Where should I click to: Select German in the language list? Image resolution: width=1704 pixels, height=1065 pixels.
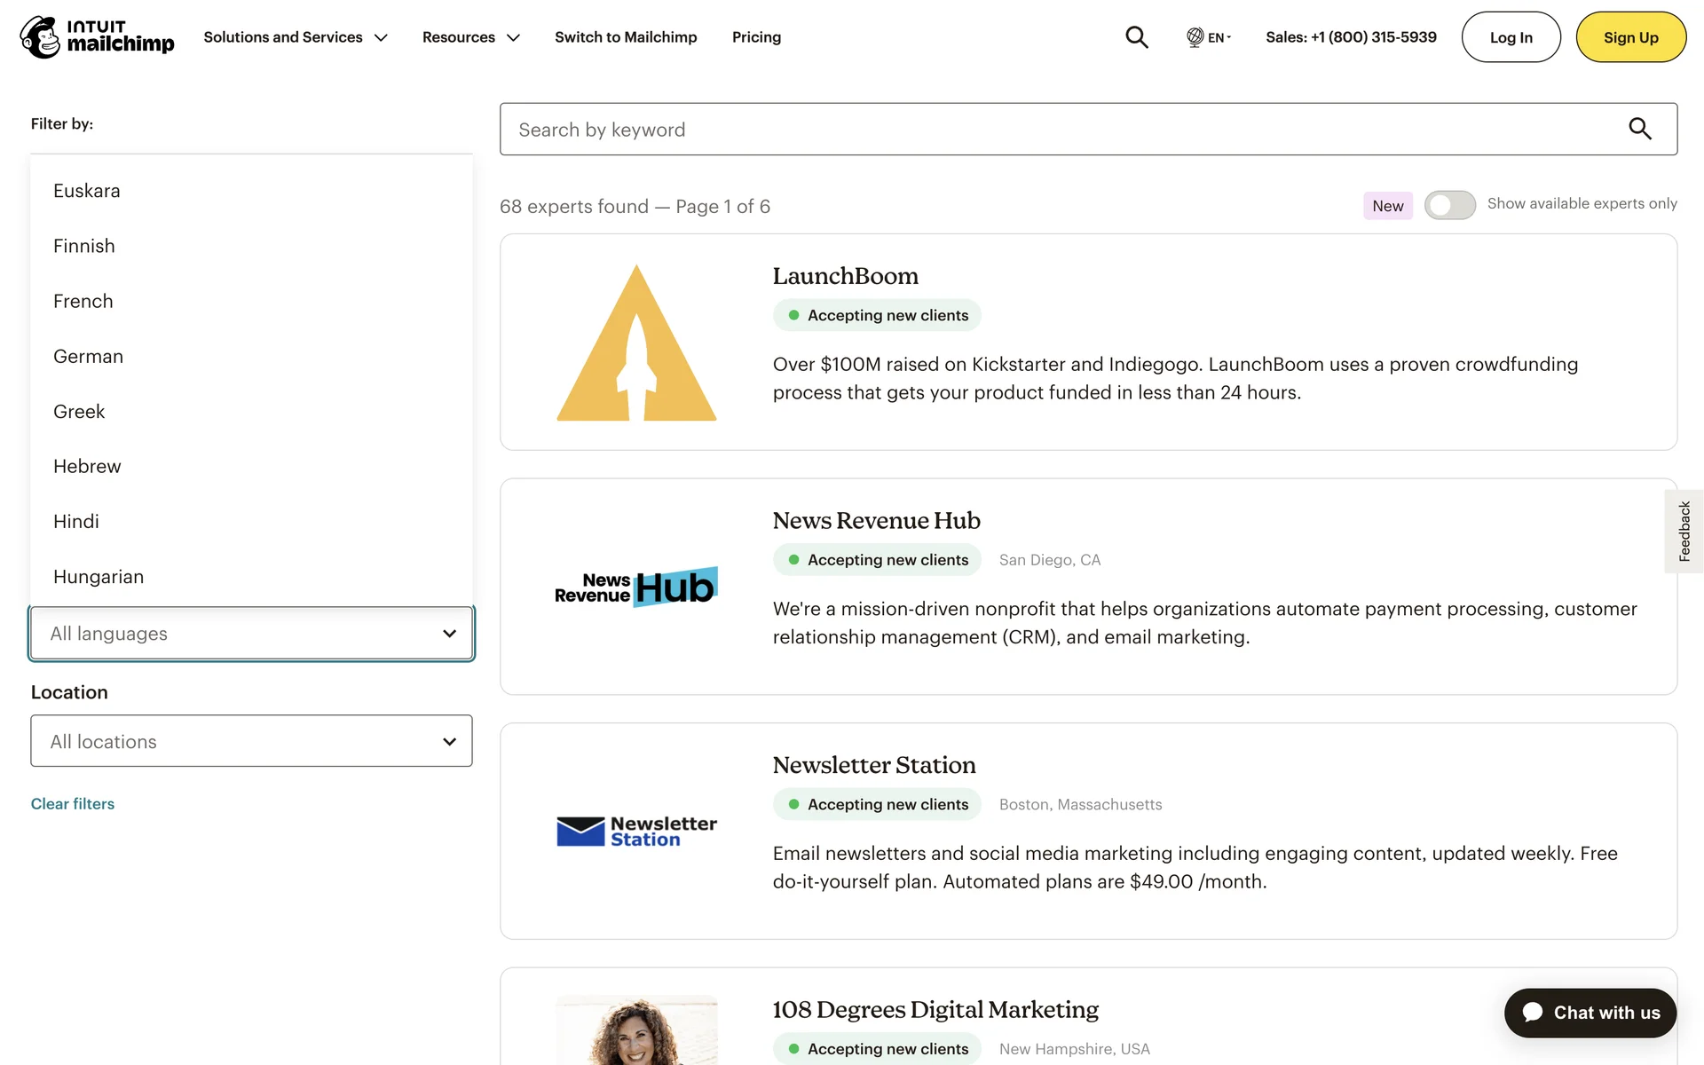[x=88, y=356]
